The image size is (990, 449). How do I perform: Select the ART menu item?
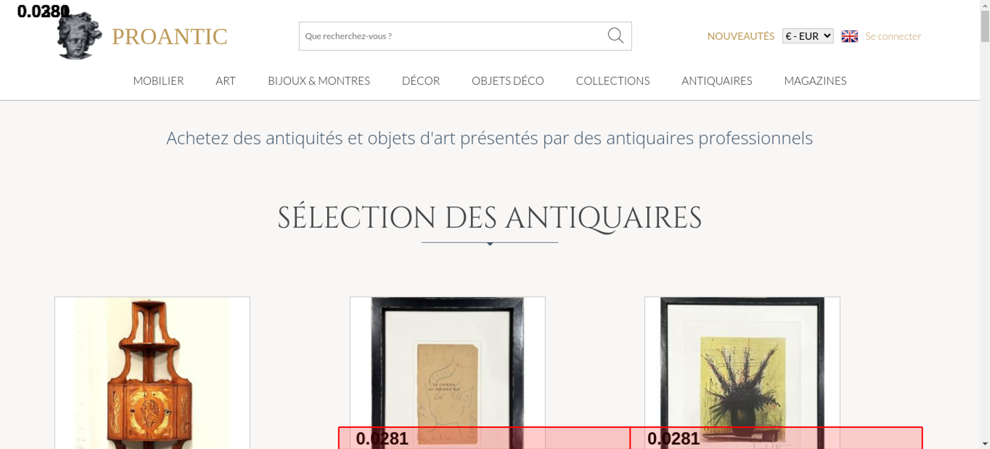click(225, 81)
